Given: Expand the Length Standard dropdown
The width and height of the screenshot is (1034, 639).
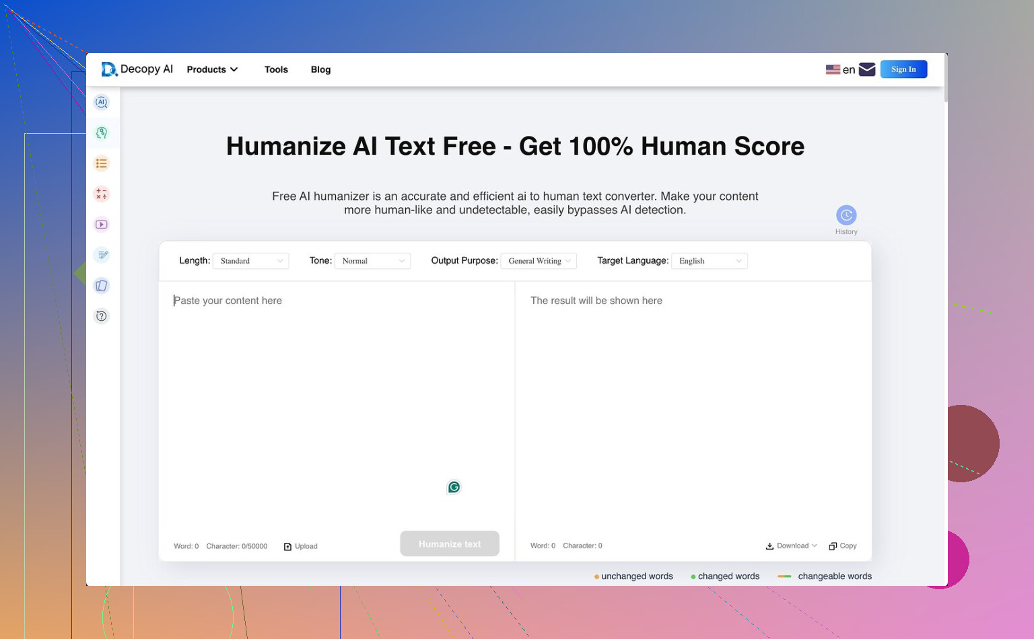Looking at the screenshot, I should (251, 261).
